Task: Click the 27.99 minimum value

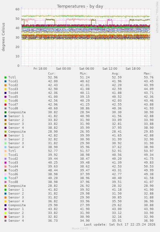Action: pos(85,205)
